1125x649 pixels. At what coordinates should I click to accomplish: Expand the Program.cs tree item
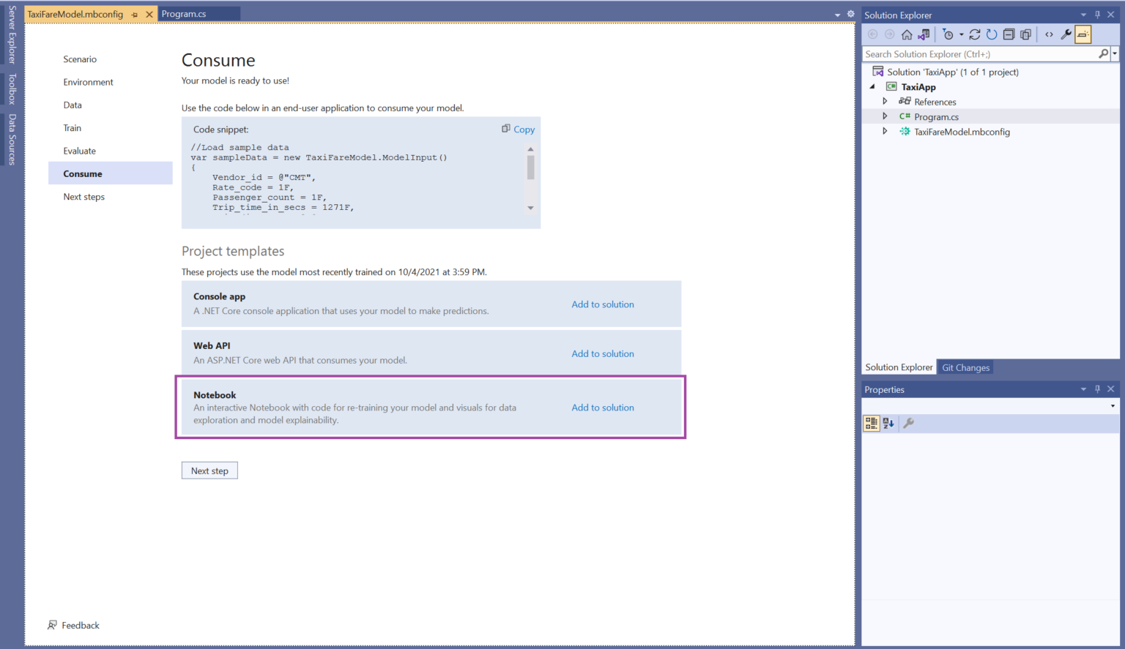885,116
